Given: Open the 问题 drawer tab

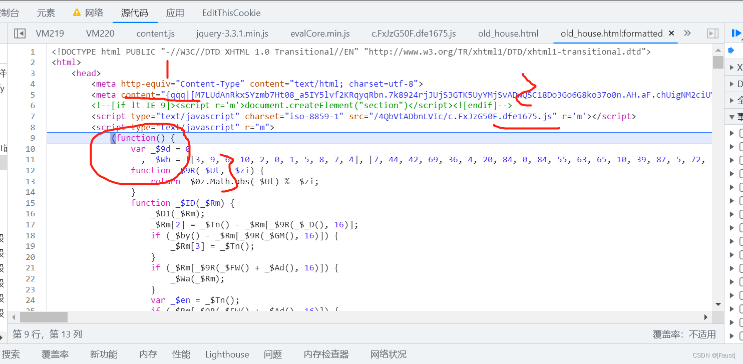Looking at the screenshot, I should 273,354.
